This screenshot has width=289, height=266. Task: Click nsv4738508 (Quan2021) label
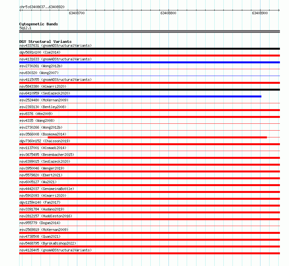coord(40,236)
